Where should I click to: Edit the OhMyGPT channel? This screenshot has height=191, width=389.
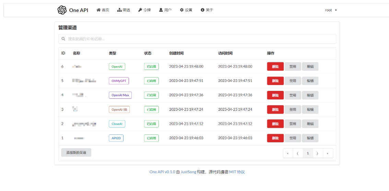[x=310, y=81]
